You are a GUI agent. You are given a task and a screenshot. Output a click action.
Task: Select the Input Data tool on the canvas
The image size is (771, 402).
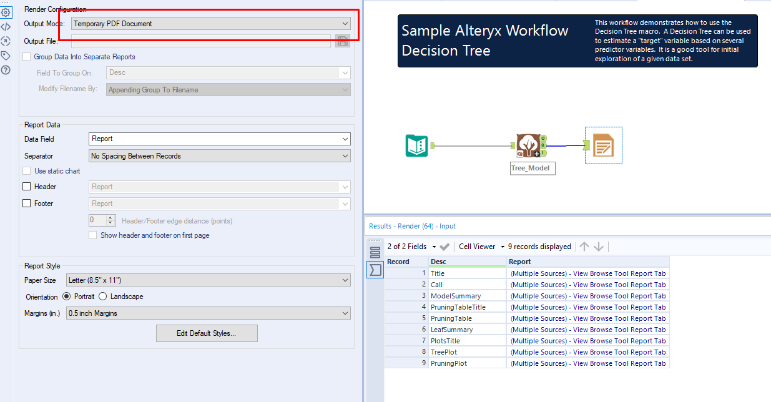click(417, 145)
